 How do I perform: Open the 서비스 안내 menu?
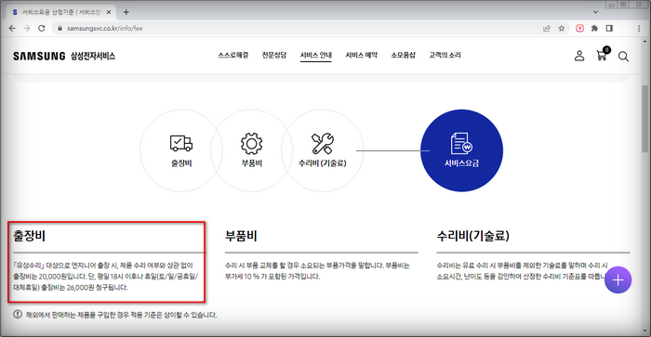tap(316, 55)
